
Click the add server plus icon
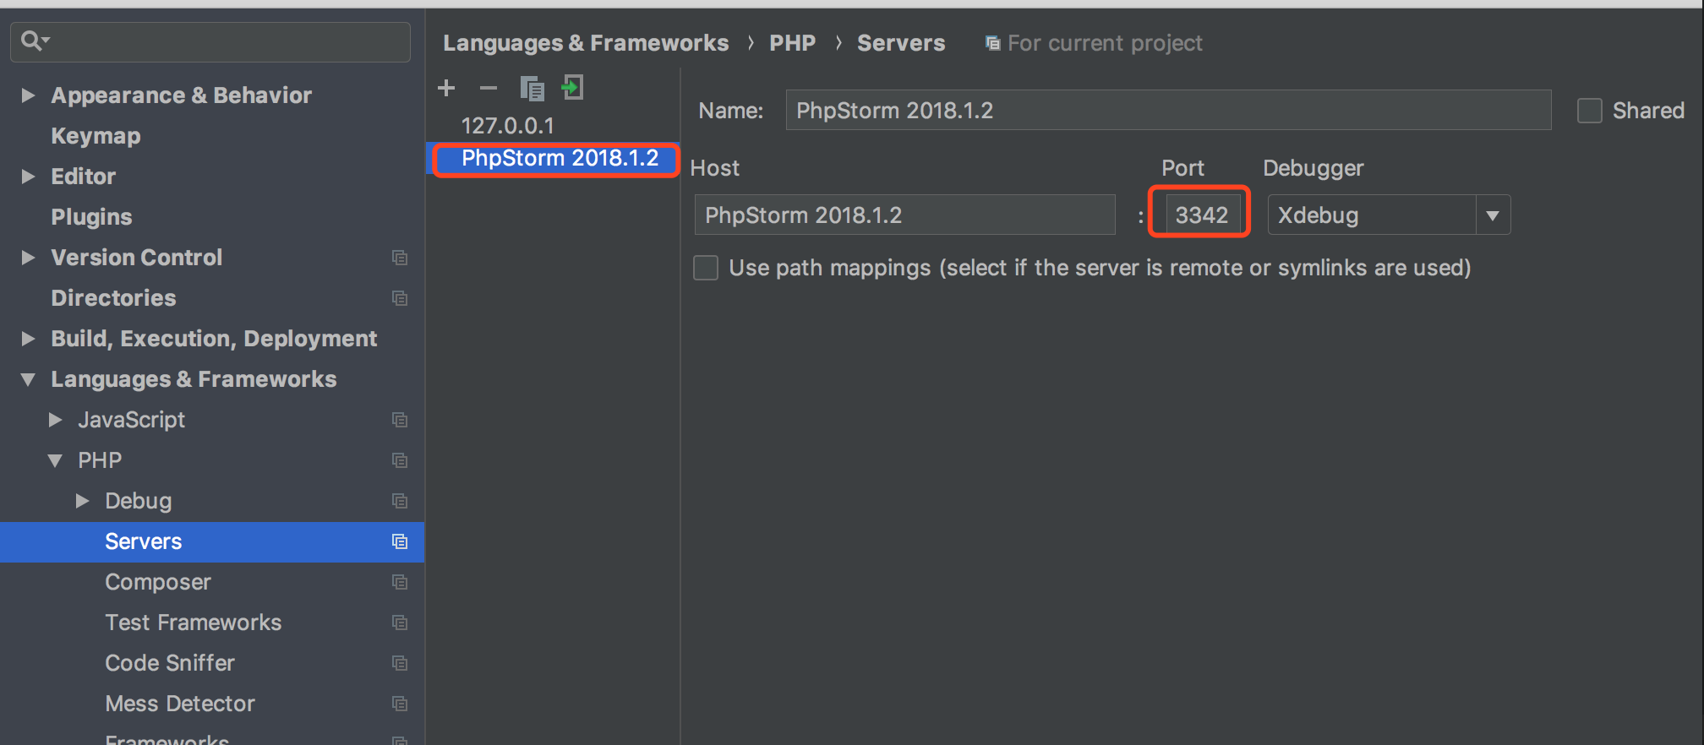[446, 88]
